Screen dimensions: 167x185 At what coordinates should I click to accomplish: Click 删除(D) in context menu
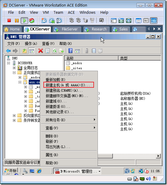pos(69,136)
